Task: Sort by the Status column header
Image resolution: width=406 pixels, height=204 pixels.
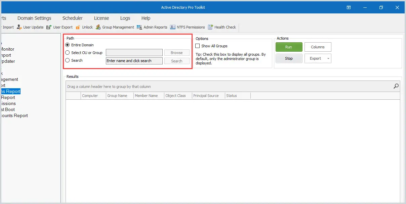Action: point(238,96)
